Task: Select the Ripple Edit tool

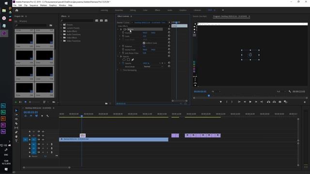Action: click(x=16, y=119)
